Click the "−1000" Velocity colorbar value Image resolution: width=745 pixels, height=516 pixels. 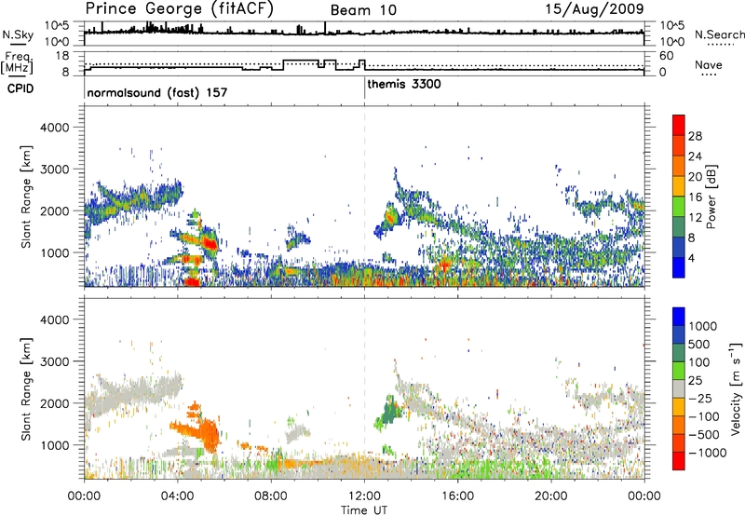click(x=707, y=453)
